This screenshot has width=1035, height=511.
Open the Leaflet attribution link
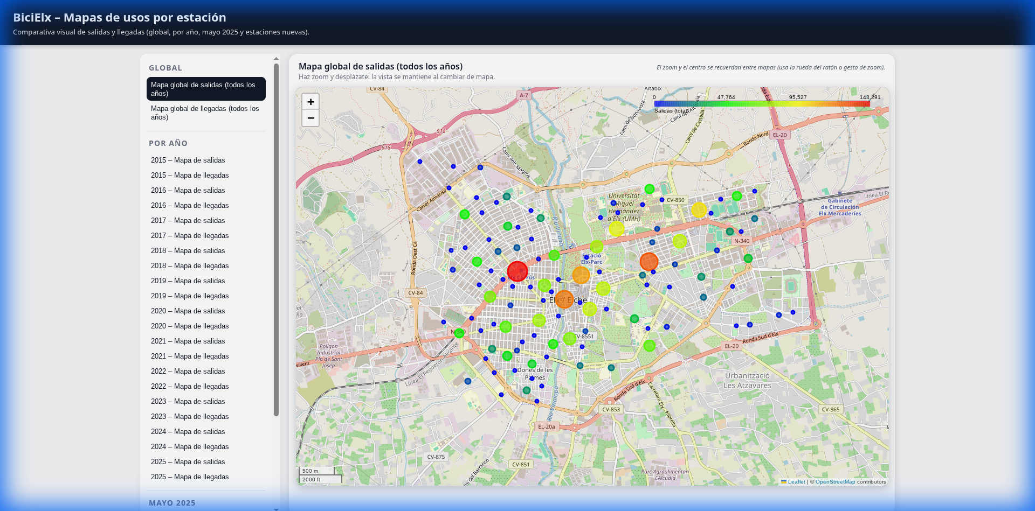click(x=796, y=482)
